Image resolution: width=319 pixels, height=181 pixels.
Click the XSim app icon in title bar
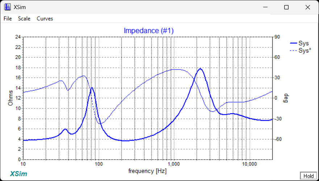pyautogui.click(x=7, y=7)
